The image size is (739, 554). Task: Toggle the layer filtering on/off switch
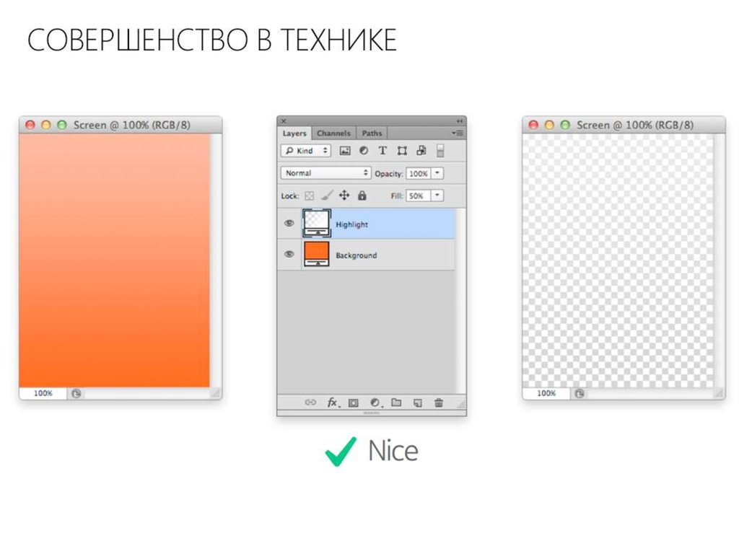tap(440, 151)
